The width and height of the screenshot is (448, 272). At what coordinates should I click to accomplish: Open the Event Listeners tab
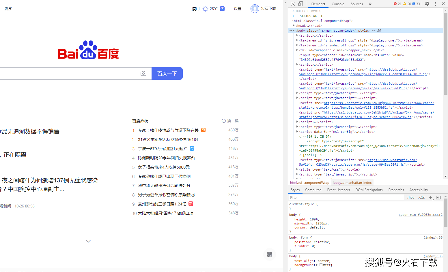click(x=338, y=190)
